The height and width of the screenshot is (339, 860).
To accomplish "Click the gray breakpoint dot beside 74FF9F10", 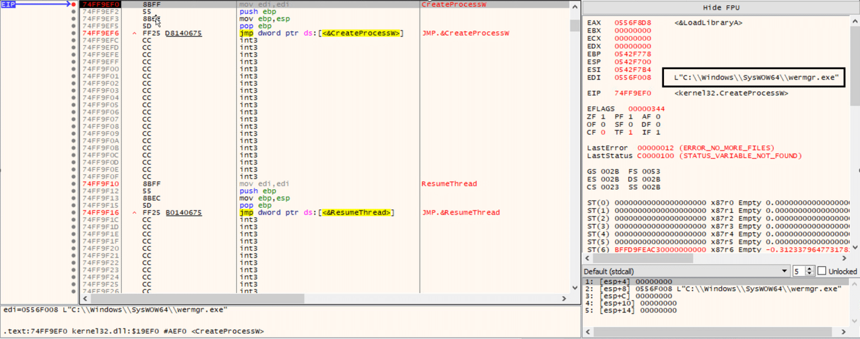I will 73,183.
